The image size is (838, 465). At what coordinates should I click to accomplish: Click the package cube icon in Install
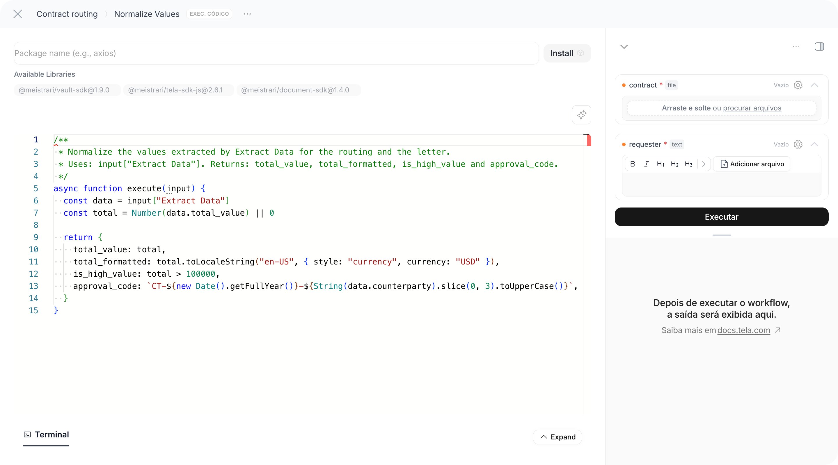[581, 53]
